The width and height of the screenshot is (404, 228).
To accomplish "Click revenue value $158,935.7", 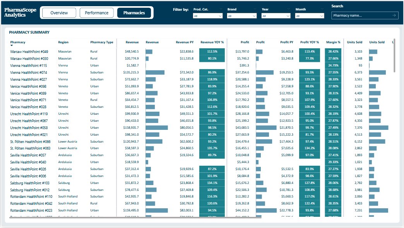I will pos(131,128).
